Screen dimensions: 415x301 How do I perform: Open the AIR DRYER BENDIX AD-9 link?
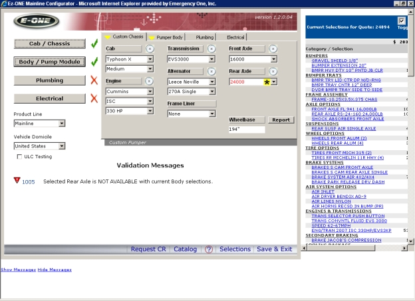(339, 197)
